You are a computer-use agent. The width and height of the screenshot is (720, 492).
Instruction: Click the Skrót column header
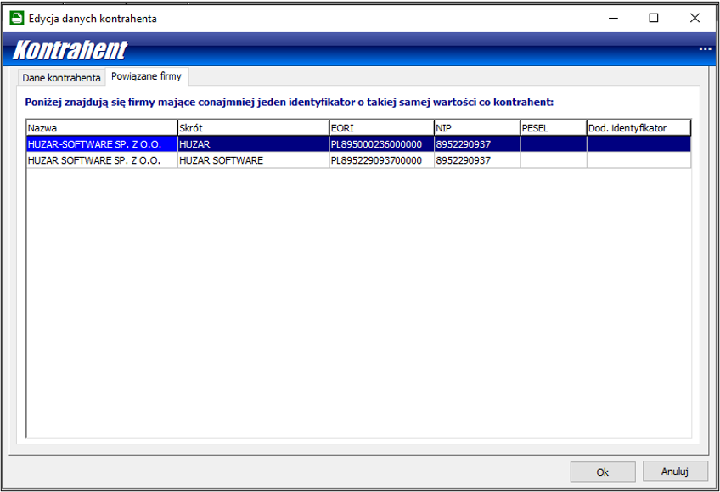coord(253,128)
